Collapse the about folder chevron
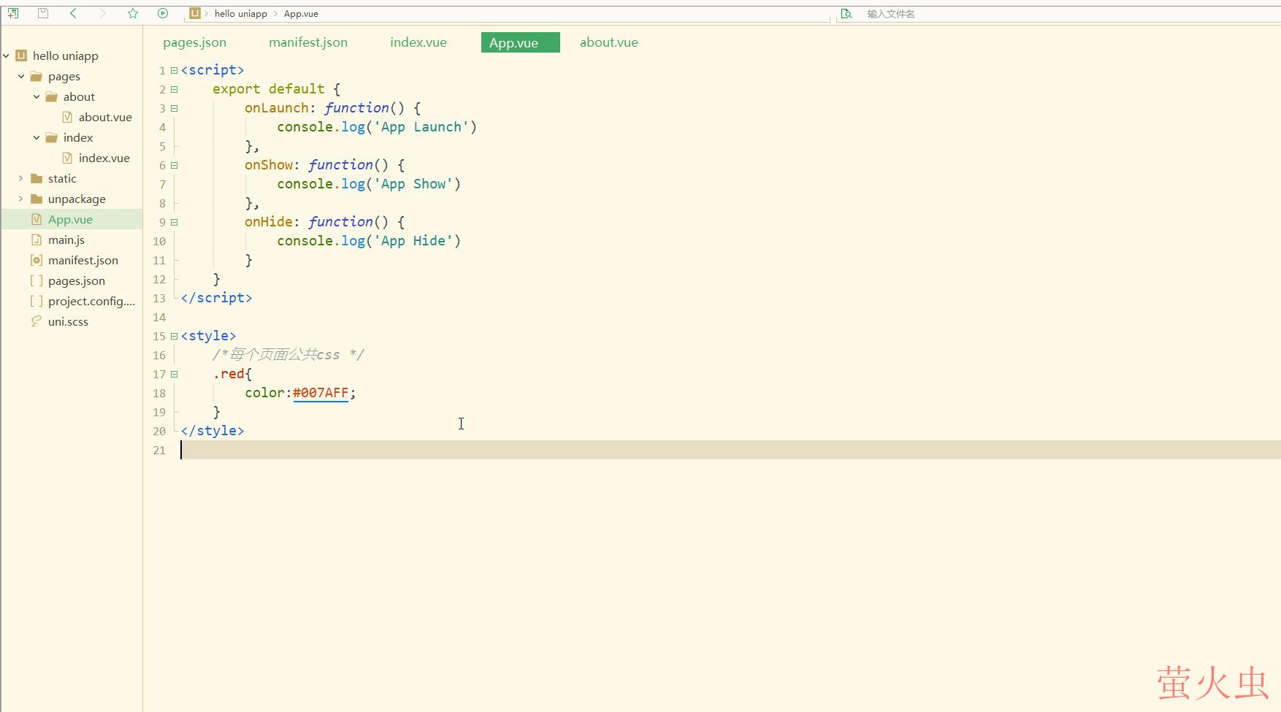1281x712 pixels. 37,96
